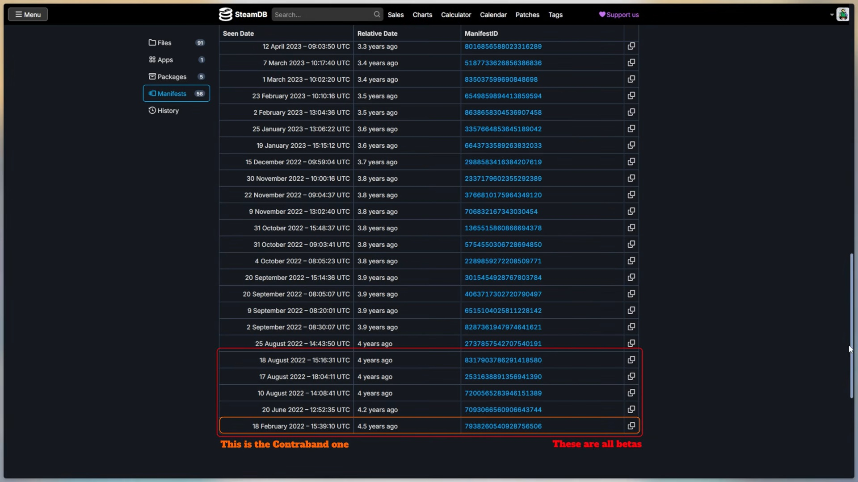Focus the Search input field
Viewport: 858px width, 482px height.
[323, 14]
